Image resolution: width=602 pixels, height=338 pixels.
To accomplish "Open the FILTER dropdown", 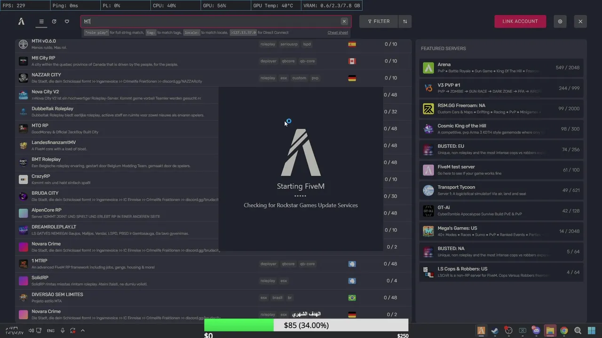I will click(x=379, y=21).
